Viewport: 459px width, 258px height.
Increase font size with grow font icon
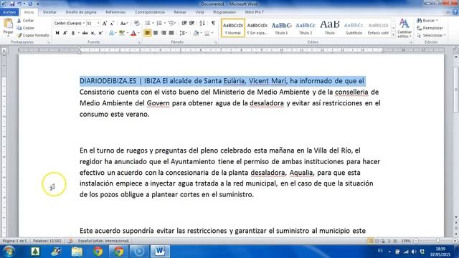105,23
